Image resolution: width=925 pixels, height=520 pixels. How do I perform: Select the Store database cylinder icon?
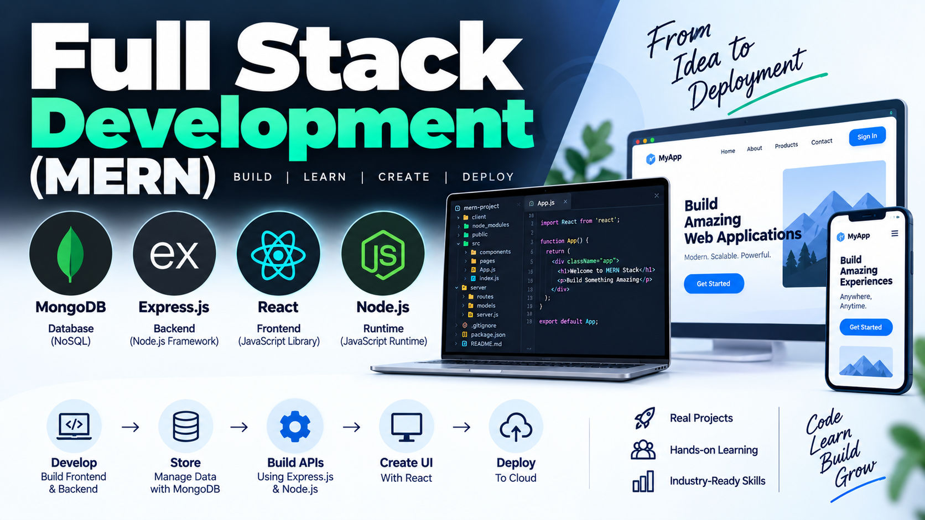click(185, 426)
